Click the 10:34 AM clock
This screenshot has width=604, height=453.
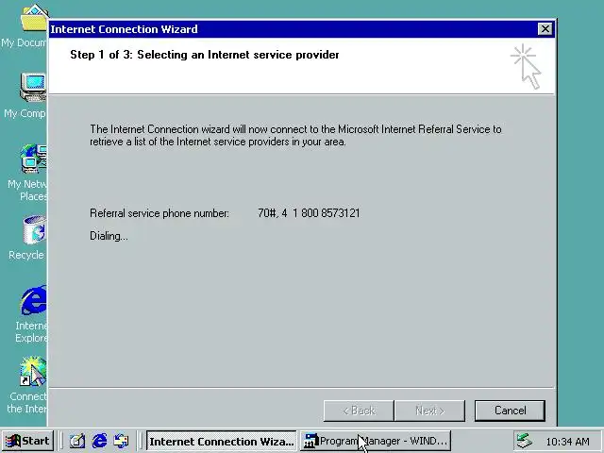(x=567, y=442)
